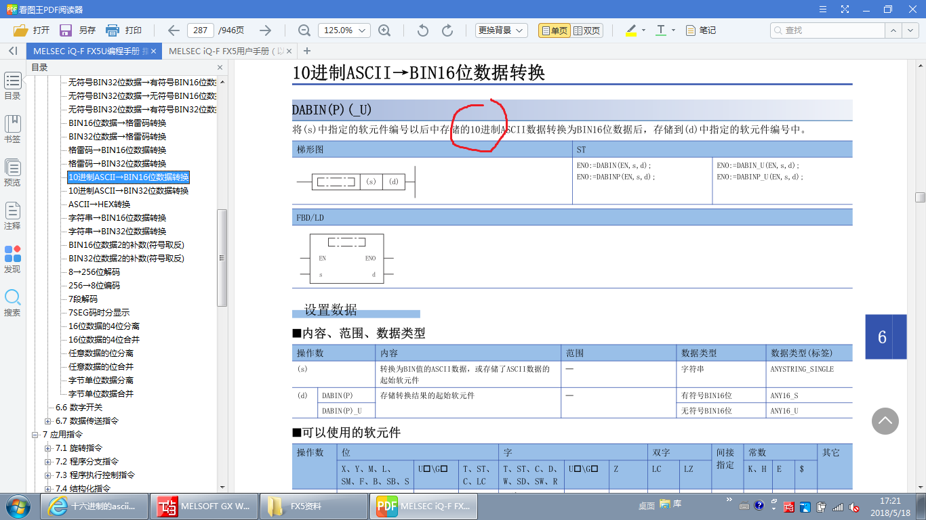Open the 搜索 search sidebar panel
This screenshot has width=926, height=520.
pyautogui.click(x=12, y=302)
